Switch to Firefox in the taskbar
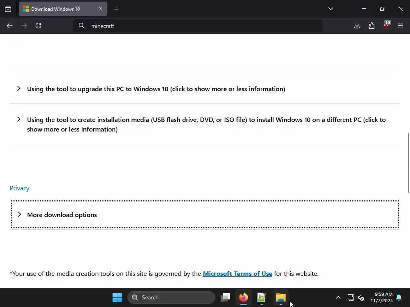Screen dimensions: 410x307 click(x=243, y=297)
